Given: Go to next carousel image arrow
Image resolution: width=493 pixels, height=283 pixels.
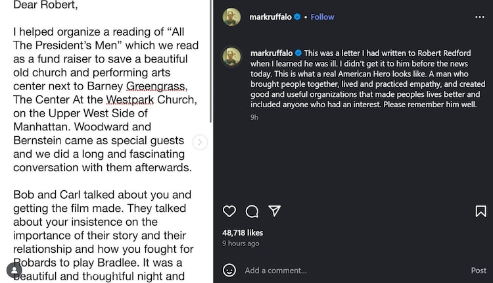Looking at the screenshot, I should [x=200, y=142].
